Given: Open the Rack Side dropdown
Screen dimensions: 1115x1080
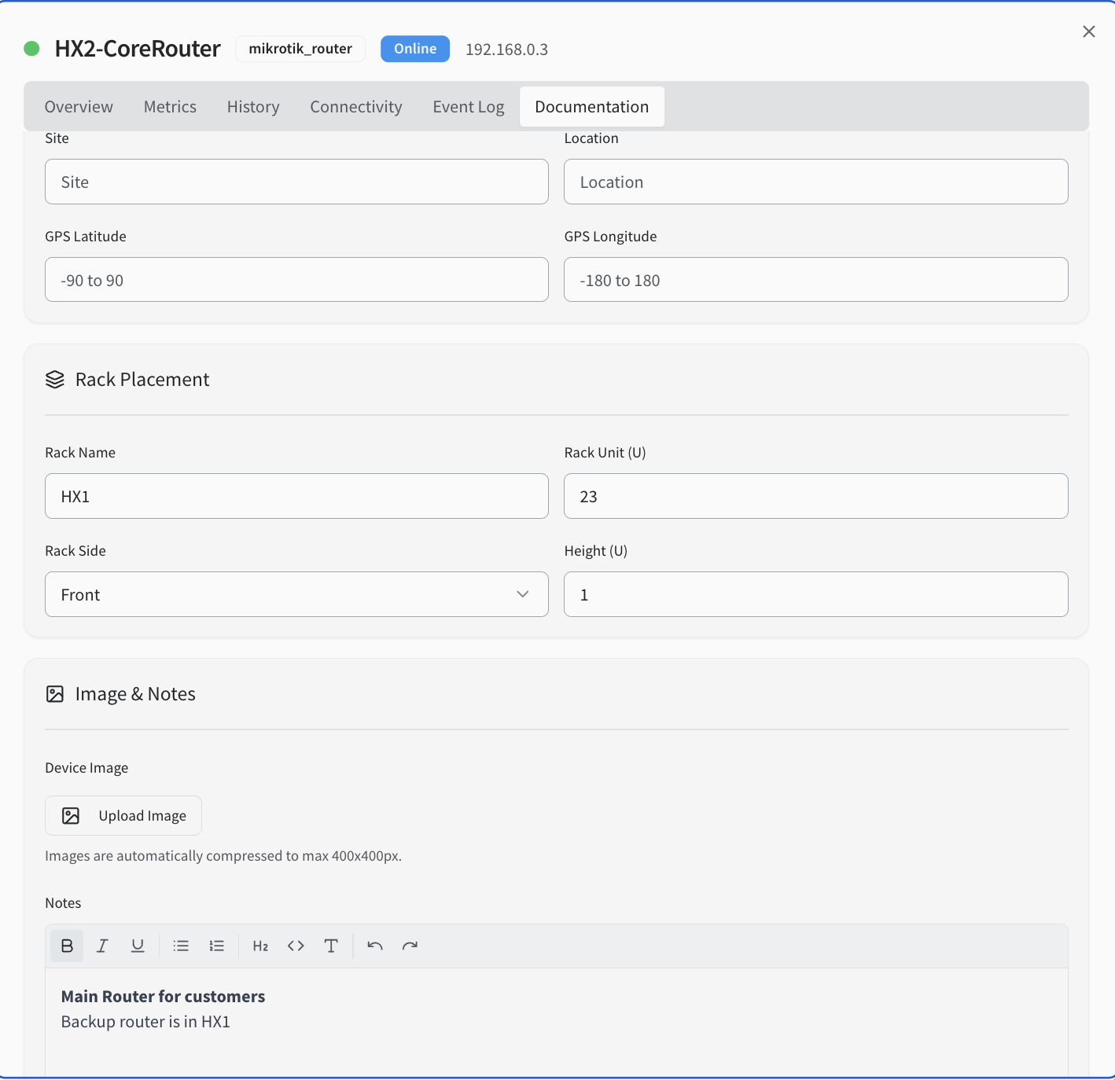Looking at the screenshot, I should [296, 594].
